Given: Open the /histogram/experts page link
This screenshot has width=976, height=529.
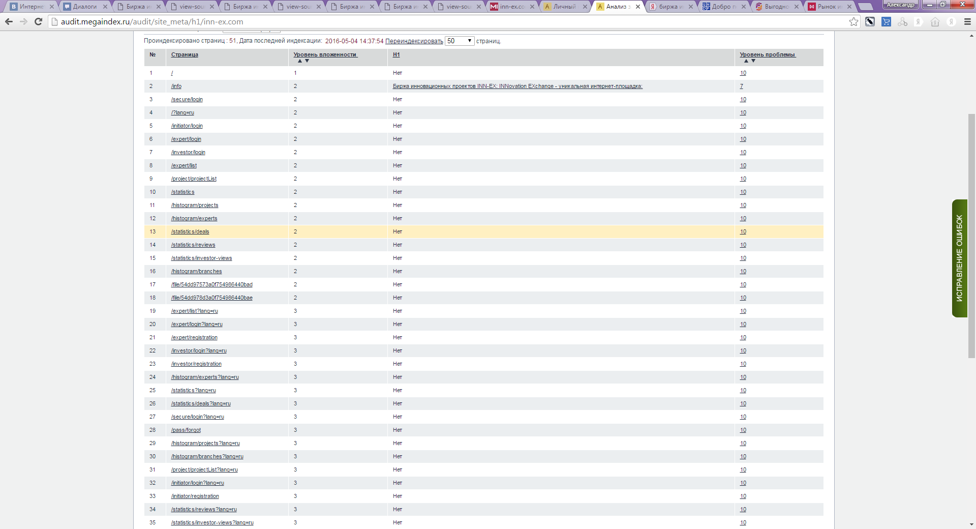Looking at the screenshot, I should [x=194, y=218].
